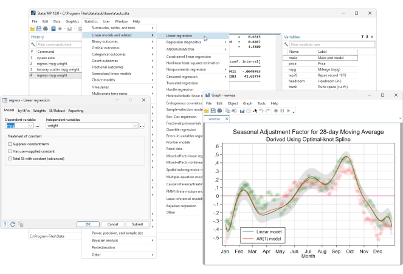The height and width of the screenshot is (274, 403).
Task: Open the Dependent variable dropdown
Action: (x=30, y=126)
